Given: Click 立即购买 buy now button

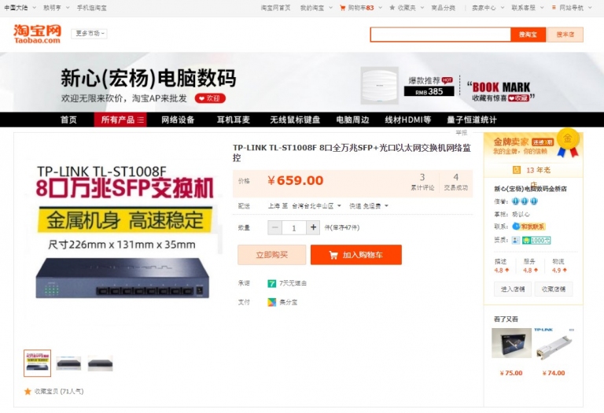Looking at the screenshot, I should click(272, 255).
